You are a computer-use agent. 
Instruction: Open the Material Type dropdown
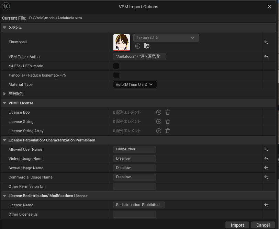135,84
